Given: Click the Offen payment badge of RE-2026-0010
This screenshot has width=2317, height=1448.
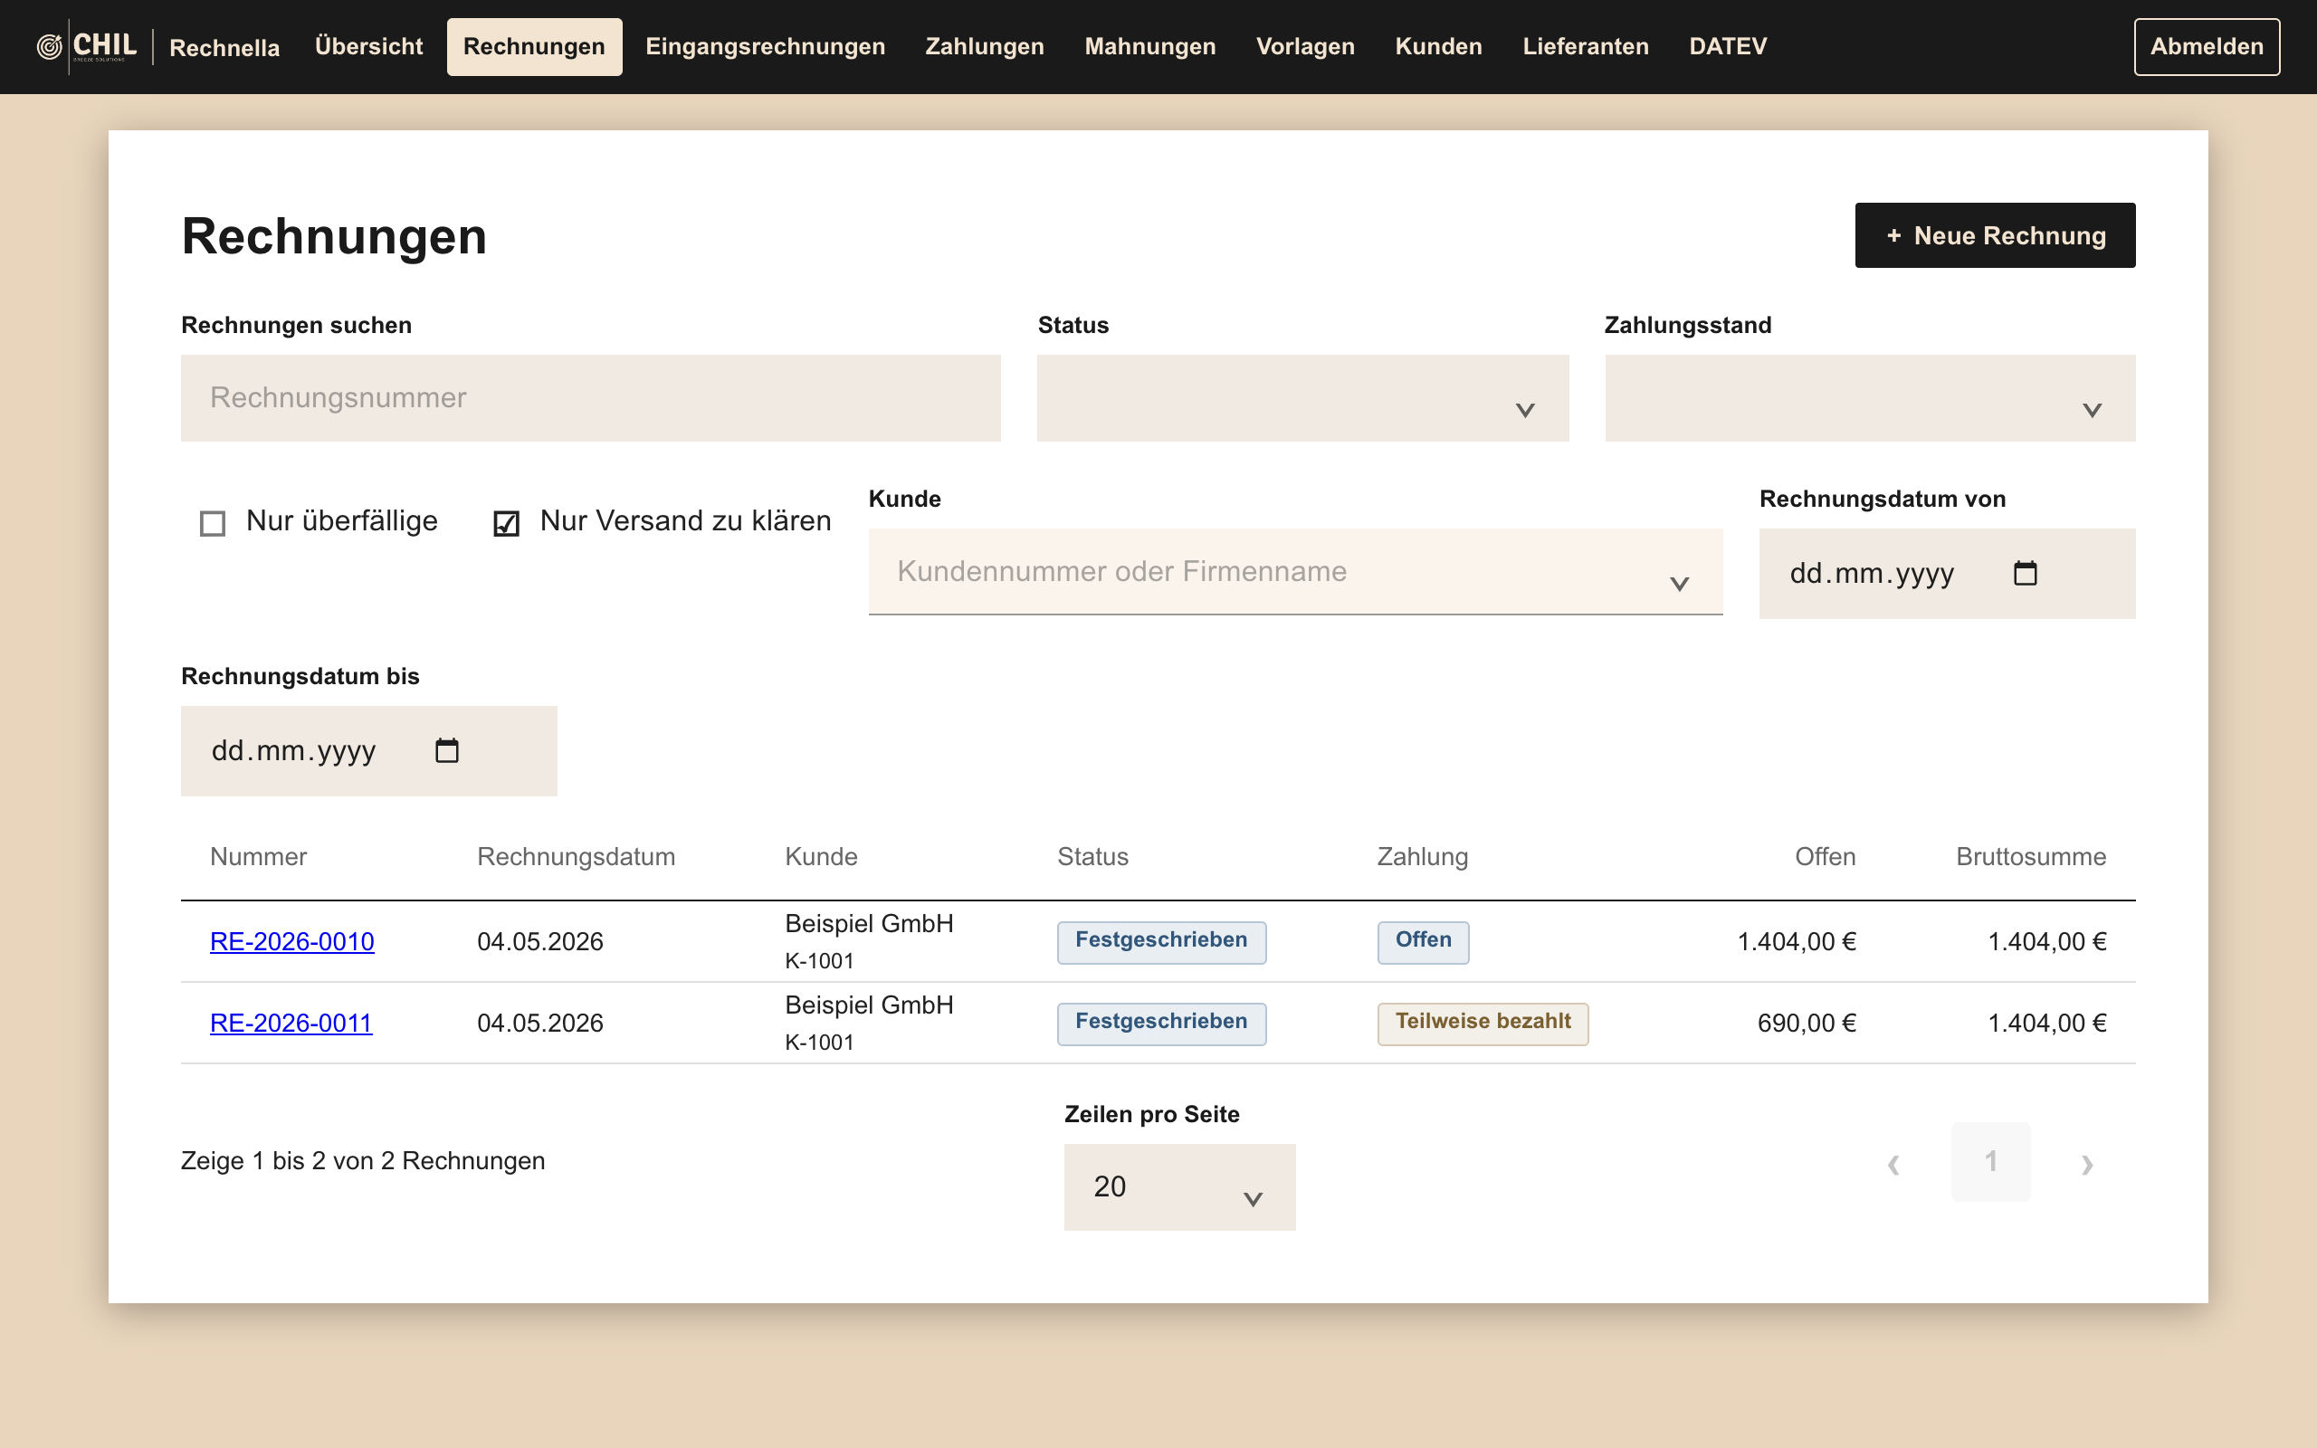Looking at the screenshot, I should tap(1423, 941).
